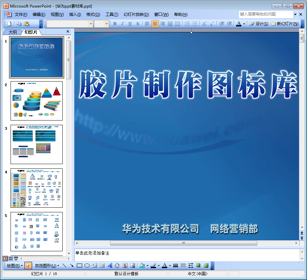Select the Rectangle shape tool

point(79,265)
